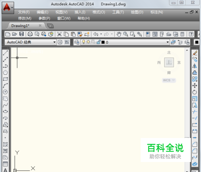Activate the Pan hand tool
The height and width of the screenshot is (172, 201).
[x=119, y=34]
